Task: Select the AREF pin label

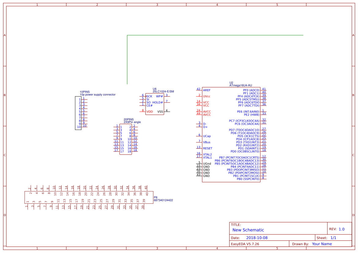Action: (207, 90)
